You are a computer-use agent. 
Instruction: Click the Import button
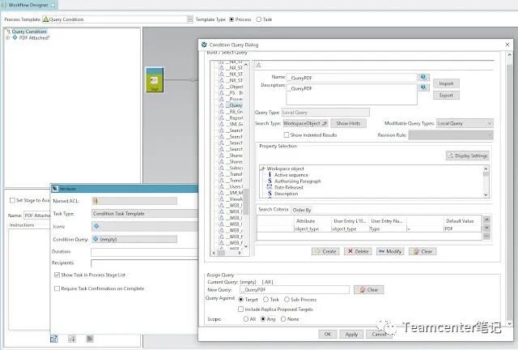click(445, 83)
